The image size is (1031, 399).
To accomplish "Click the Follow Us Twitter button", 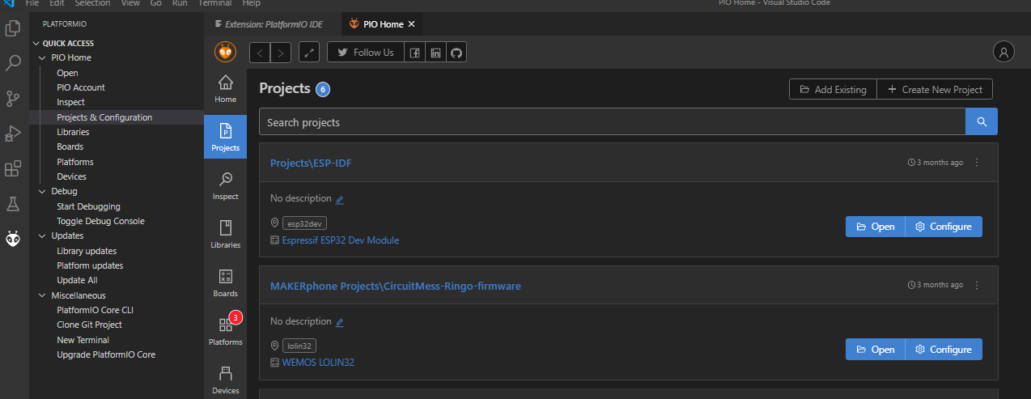I will (x=365, y=53).
